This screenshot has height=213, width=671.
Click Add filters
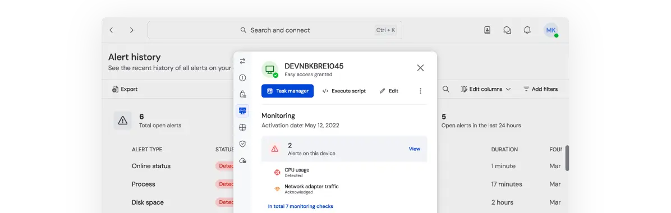pos(540,89)
